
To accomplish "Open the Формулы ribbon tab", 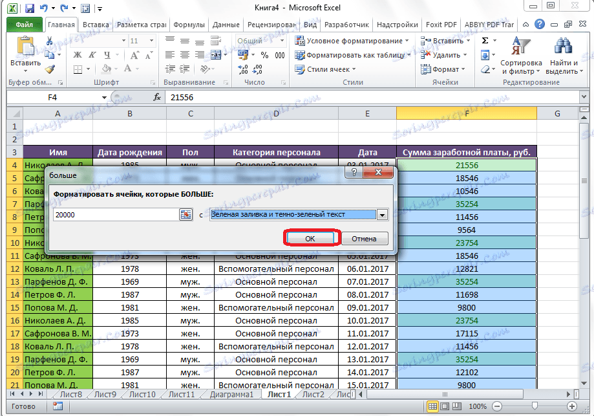I will pyautogui.click(x=189, y=25).
